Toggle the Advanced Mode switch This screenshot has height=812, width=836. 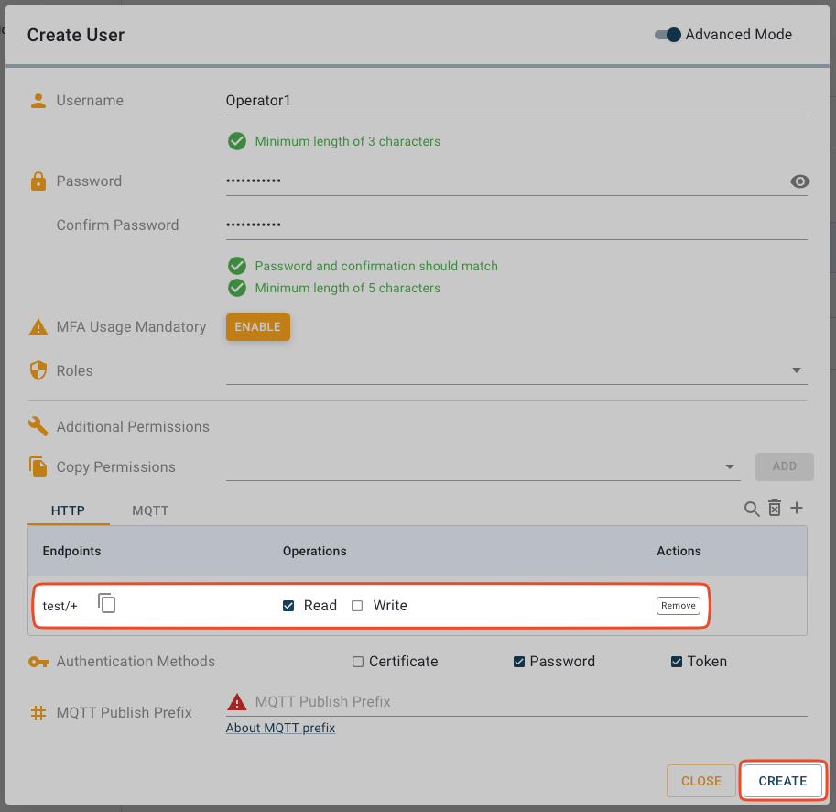(x=668, y=35)
